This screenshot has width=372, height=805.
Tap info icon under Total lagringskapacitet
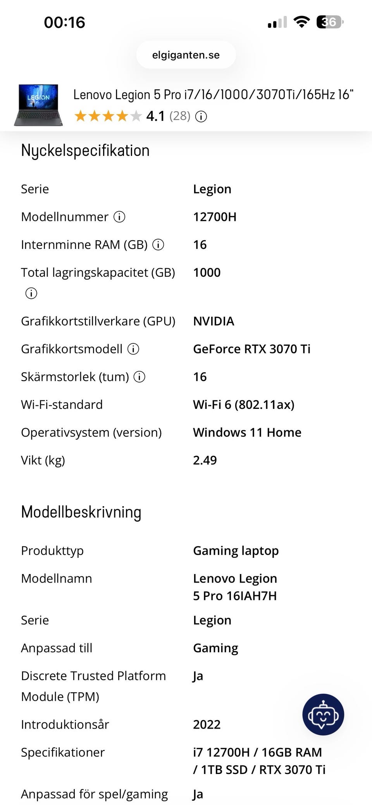coord(31,293)
